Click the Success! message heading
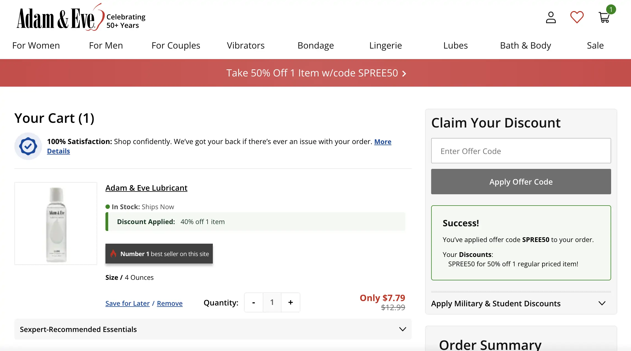Viewport: 631px width, 351px height. 461,223
